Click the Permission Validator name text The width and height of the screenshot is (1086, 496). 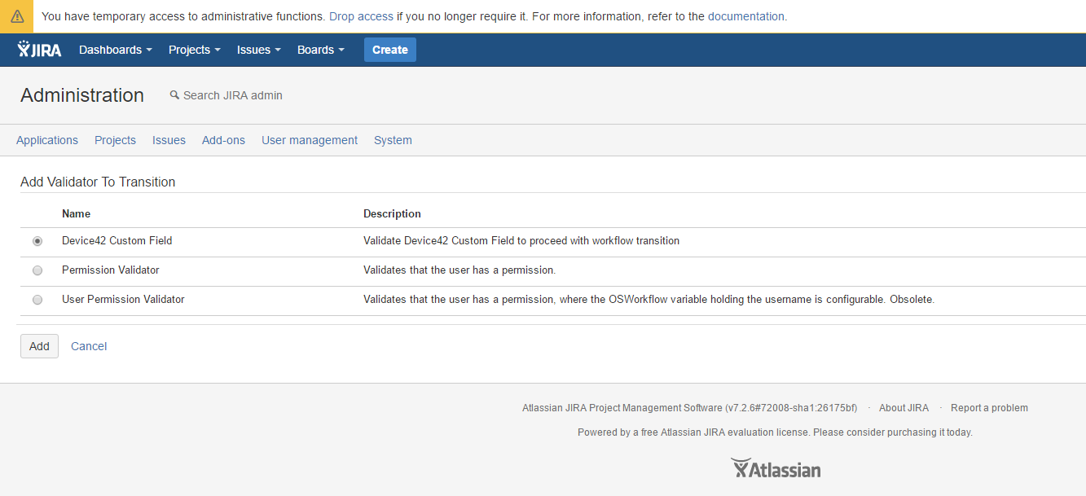pyautogui.click(x=111, y=270)
